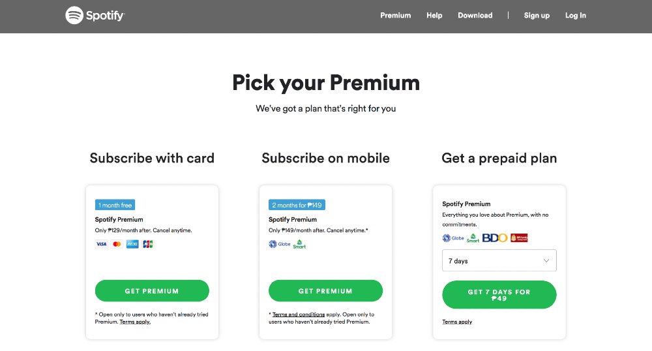
Task: Open the Premium menu item in the header
Action: 396,15
